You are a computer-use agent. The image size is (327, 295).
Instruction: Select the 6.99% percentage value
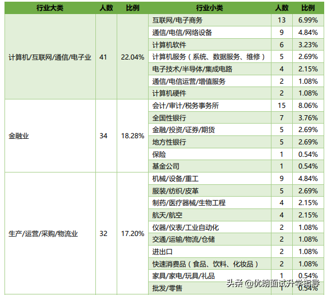point(308,20)
